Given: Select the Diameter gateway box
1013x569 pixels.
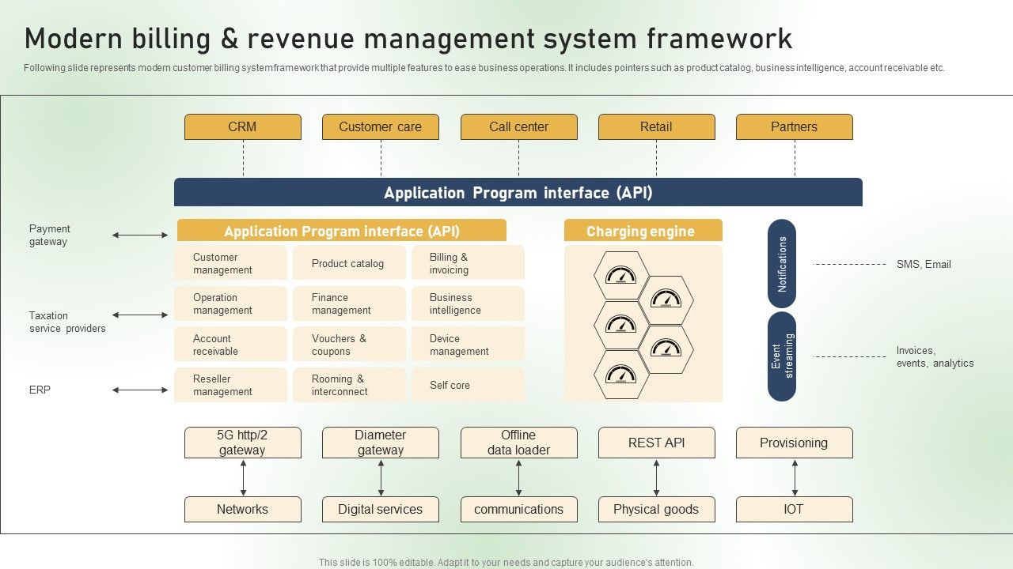Looking at the screenshot, I should tap(381, 443).
